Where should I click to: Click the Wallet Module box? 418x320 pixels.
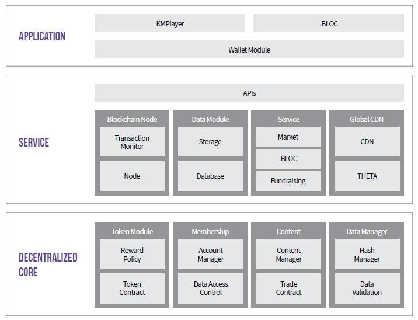point(249,49)
